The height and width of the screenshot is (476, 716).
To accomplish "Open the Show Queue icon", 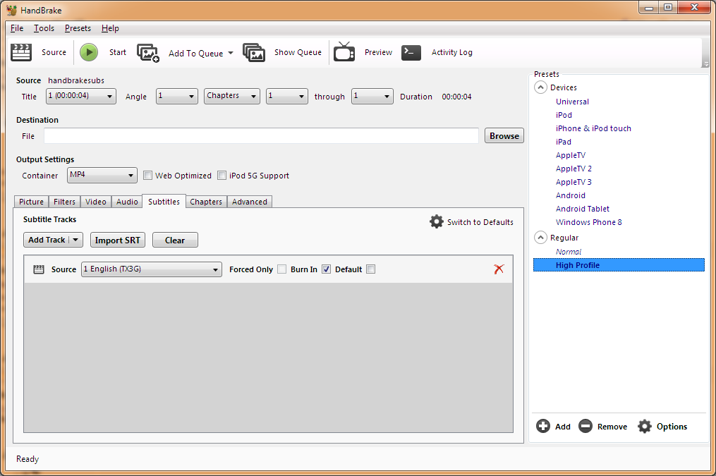I will click(x=254, y=53).
